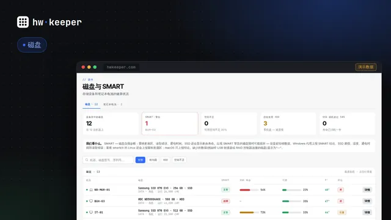The height and width of the screenshot is (220, 391).
Task: Click the green SMART badge on IT-01 row
Action: 225,213
